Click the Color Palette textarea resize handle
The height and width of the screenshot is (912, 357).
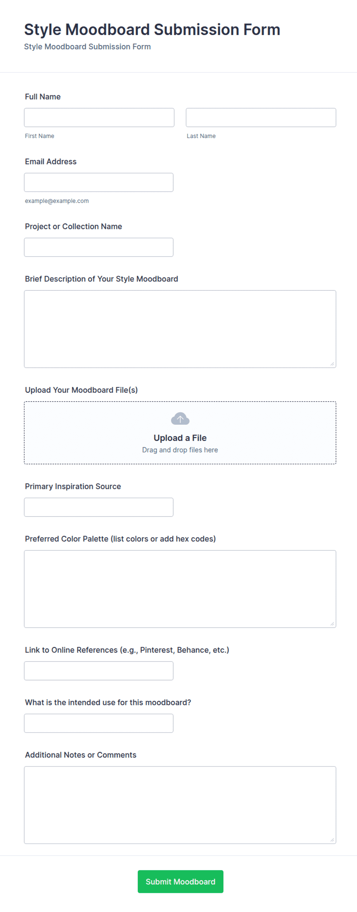click(x=332, y=624)
